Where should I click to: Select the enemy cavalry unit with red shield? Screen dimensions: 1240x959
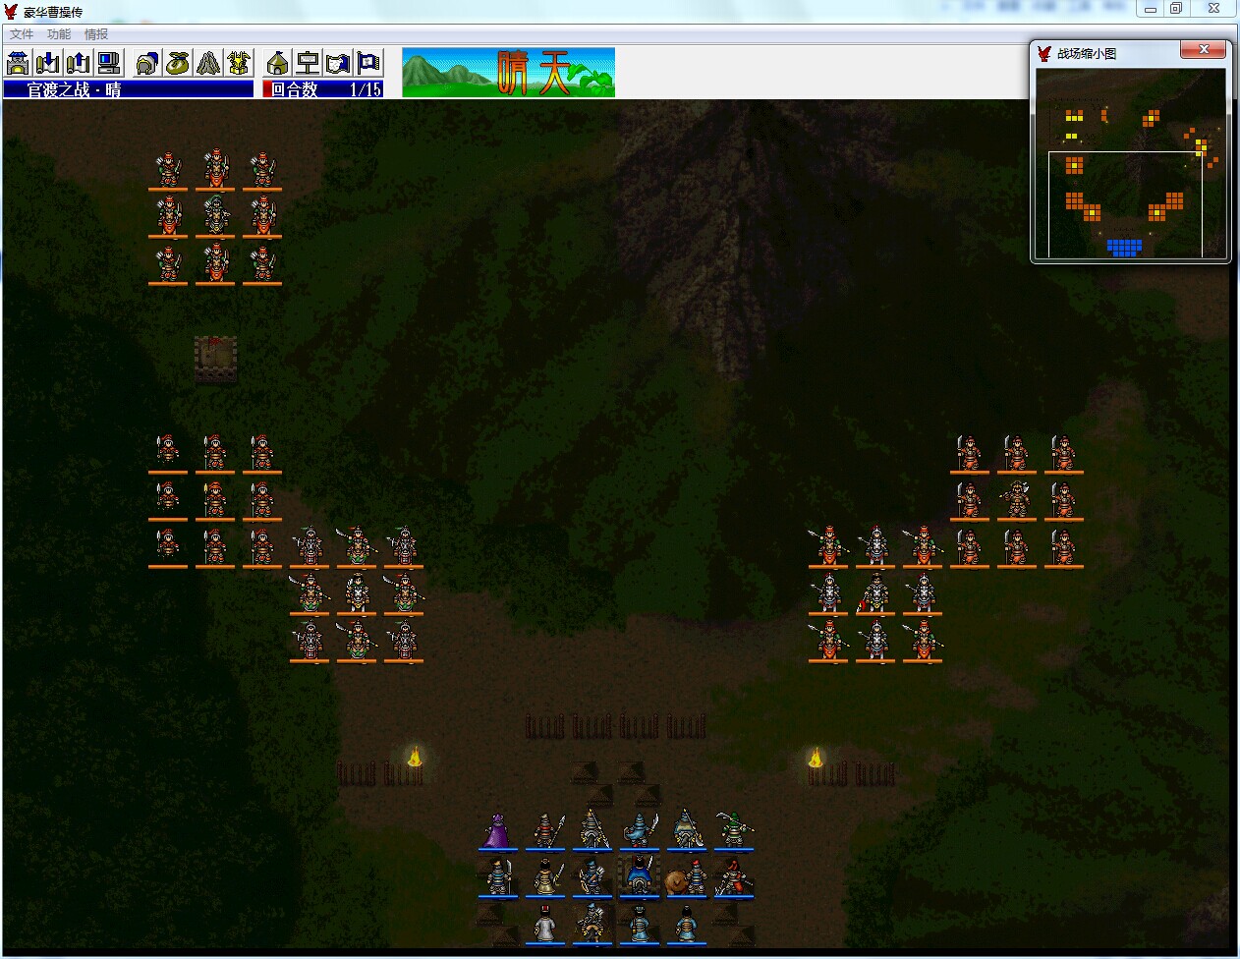(x=874, y=594)
